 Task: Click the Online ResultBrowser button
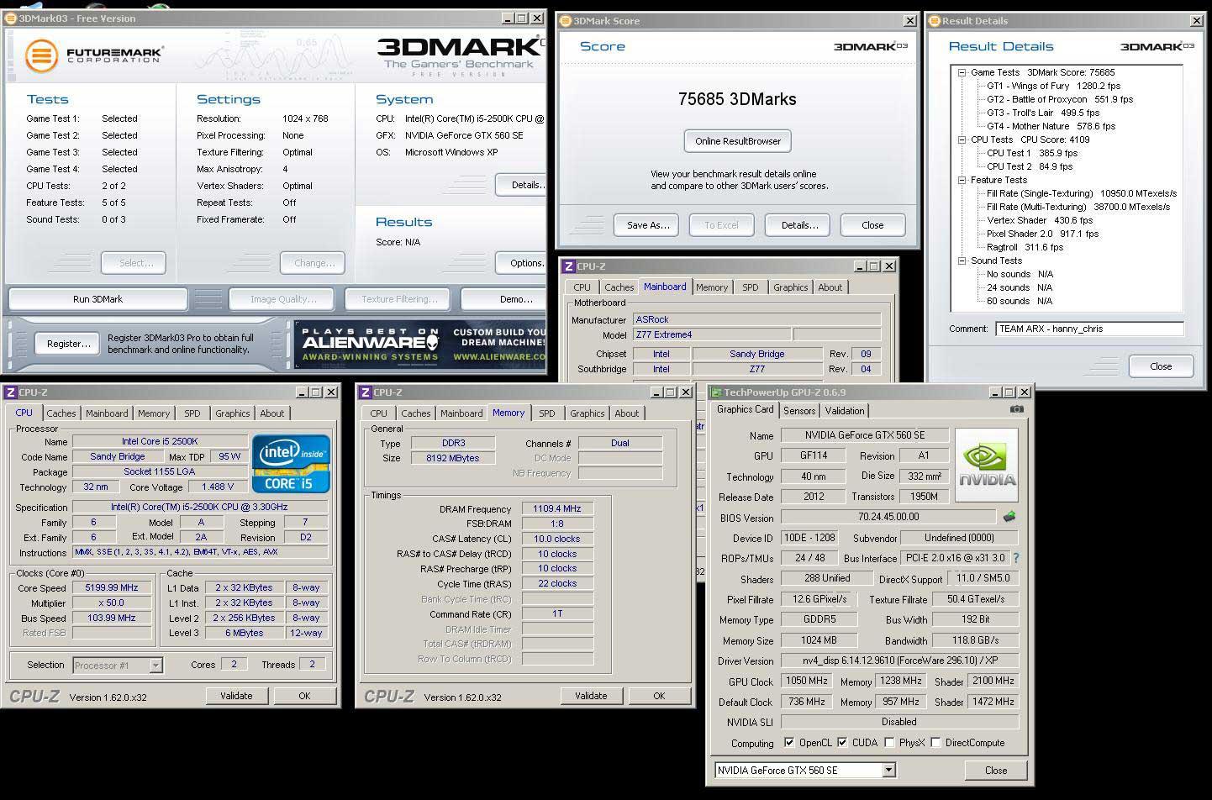(x=738, y=141)
